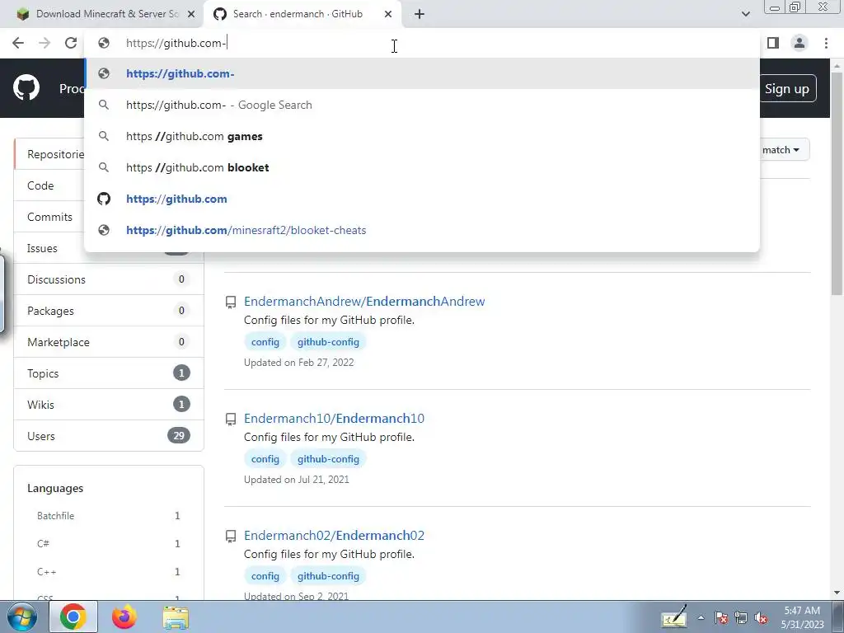This screenshot has width=844, height=633.
Task: Click Chrome icon in taskbar
Action: coord(73,617)
